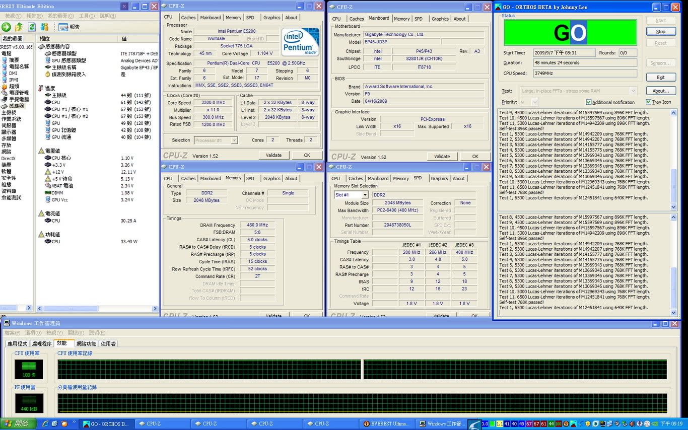Select 摘要 in the EVEREST tree
Screen dimensions: 688x430
click(14, 60)
